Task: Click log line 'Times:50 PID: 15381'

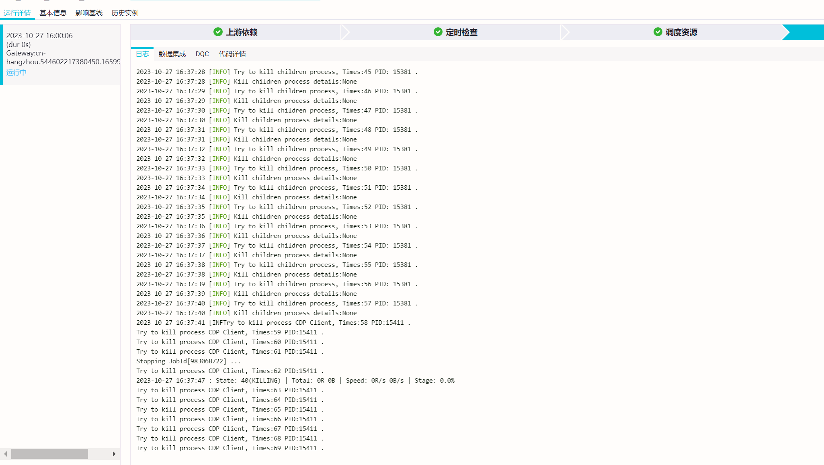Action: tap(277, 168)
